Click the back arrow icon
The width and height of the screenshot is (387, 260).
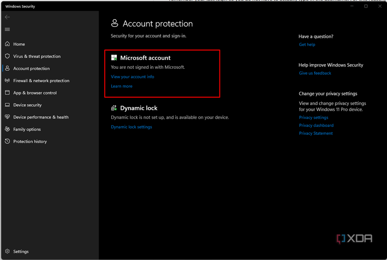(x=8, y=17)
